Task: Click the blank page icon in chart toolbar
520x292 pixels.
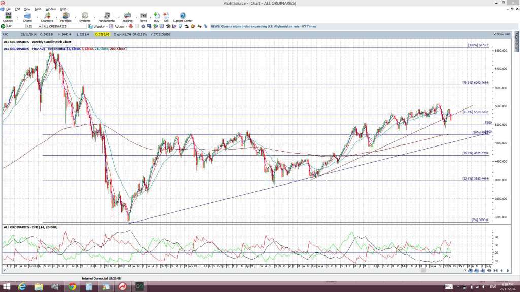Action: 137,26
